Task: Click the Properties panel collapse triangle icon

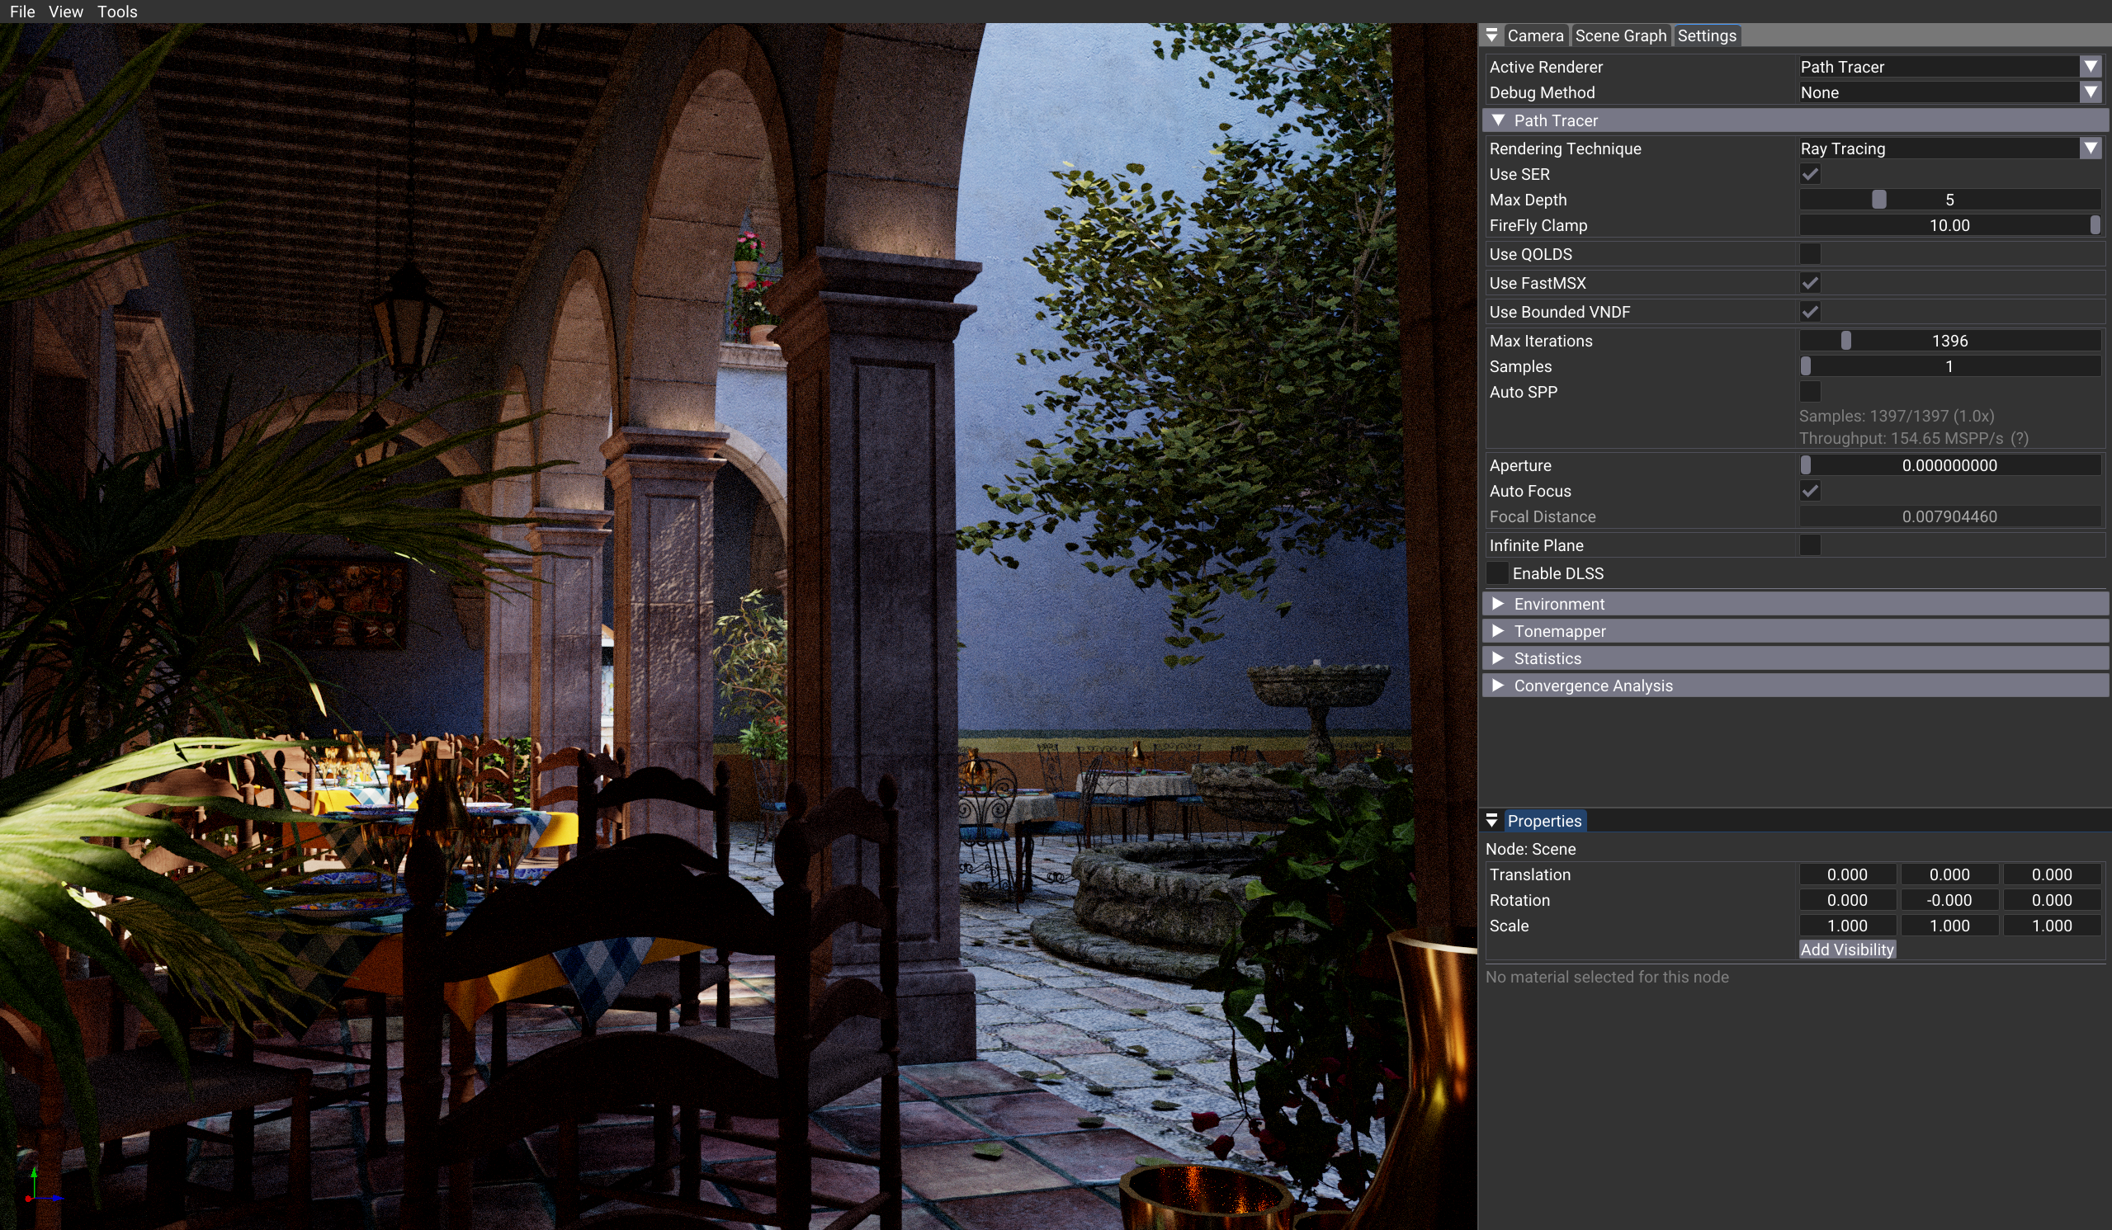Action: click(x=1492, y=820)
